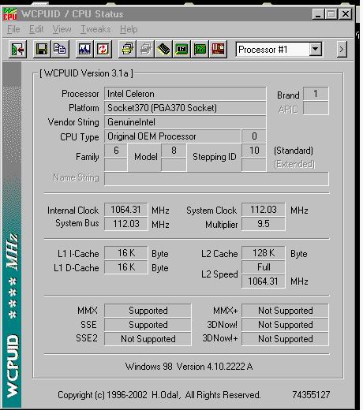Click the System Clock value 112.03

(264, 210)
